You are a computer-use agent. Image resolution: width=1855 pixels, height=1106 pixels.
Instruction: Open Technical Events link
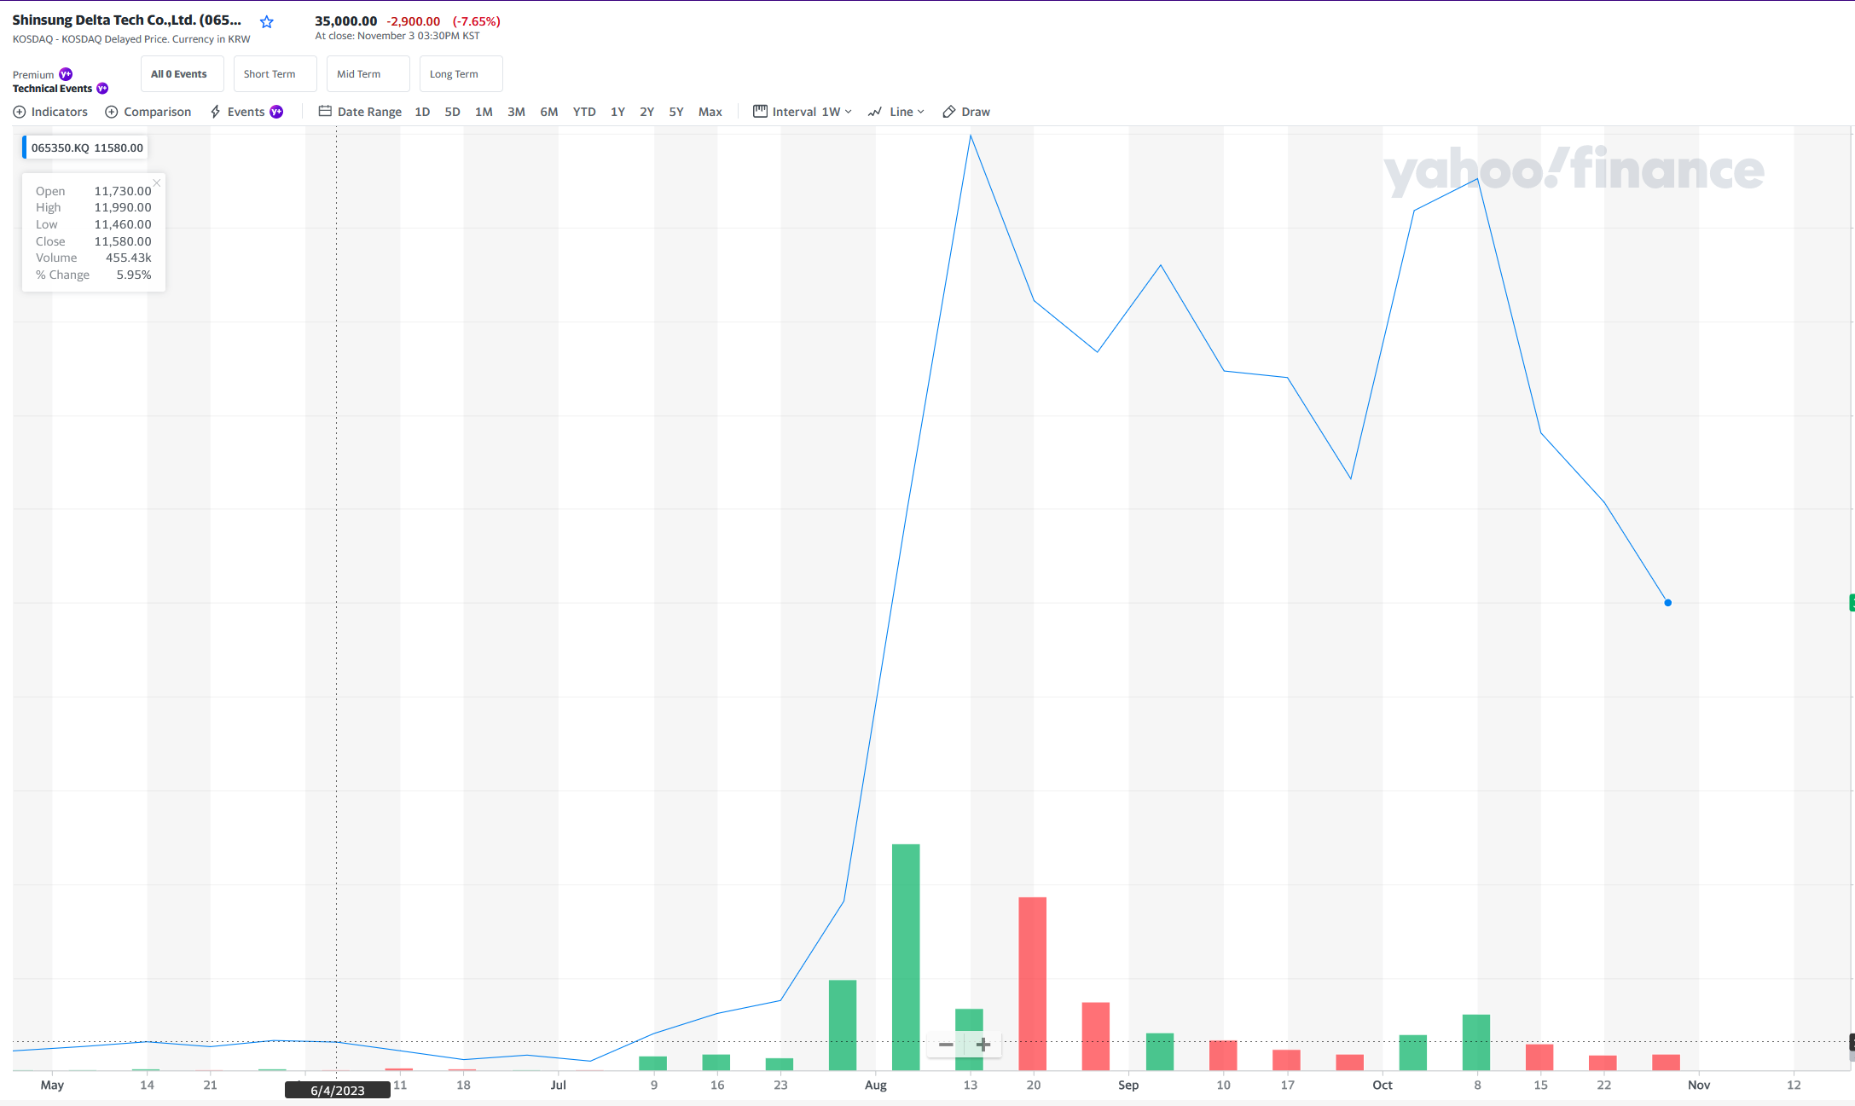pyautogui.click(x=52, y=89)
